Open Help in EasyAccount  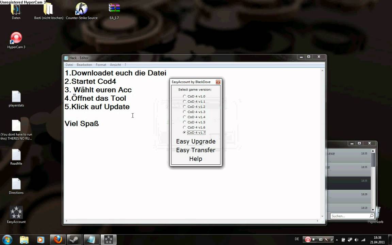(196, 159)
